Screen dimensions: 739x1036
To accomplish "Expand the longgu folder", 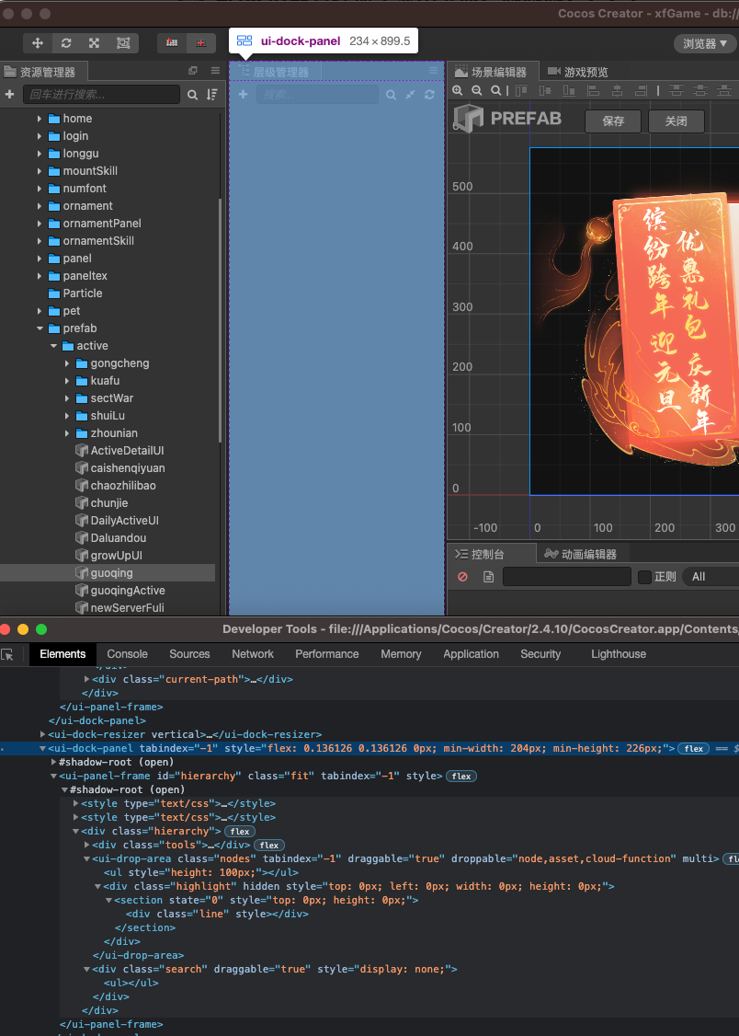I will 40,154.
